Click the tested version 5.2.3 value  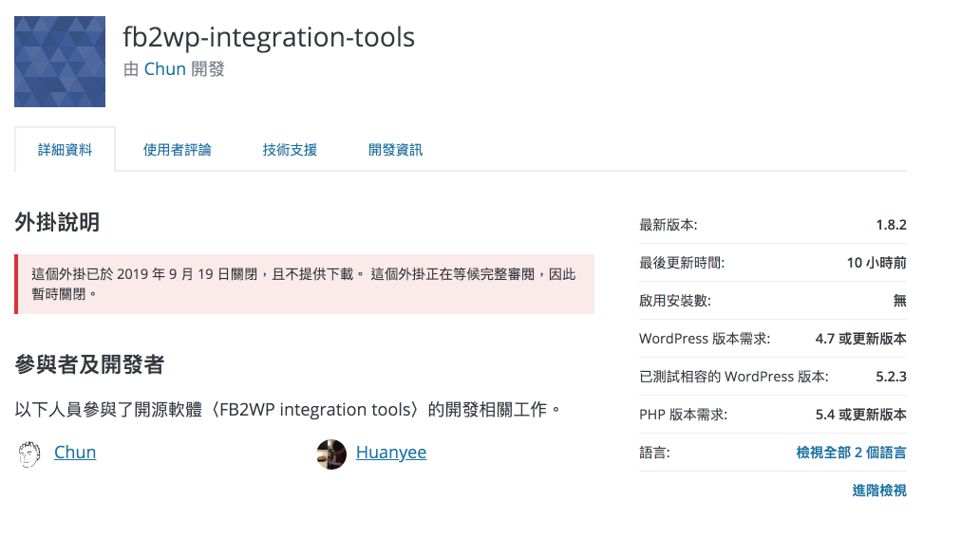[891, 377]
